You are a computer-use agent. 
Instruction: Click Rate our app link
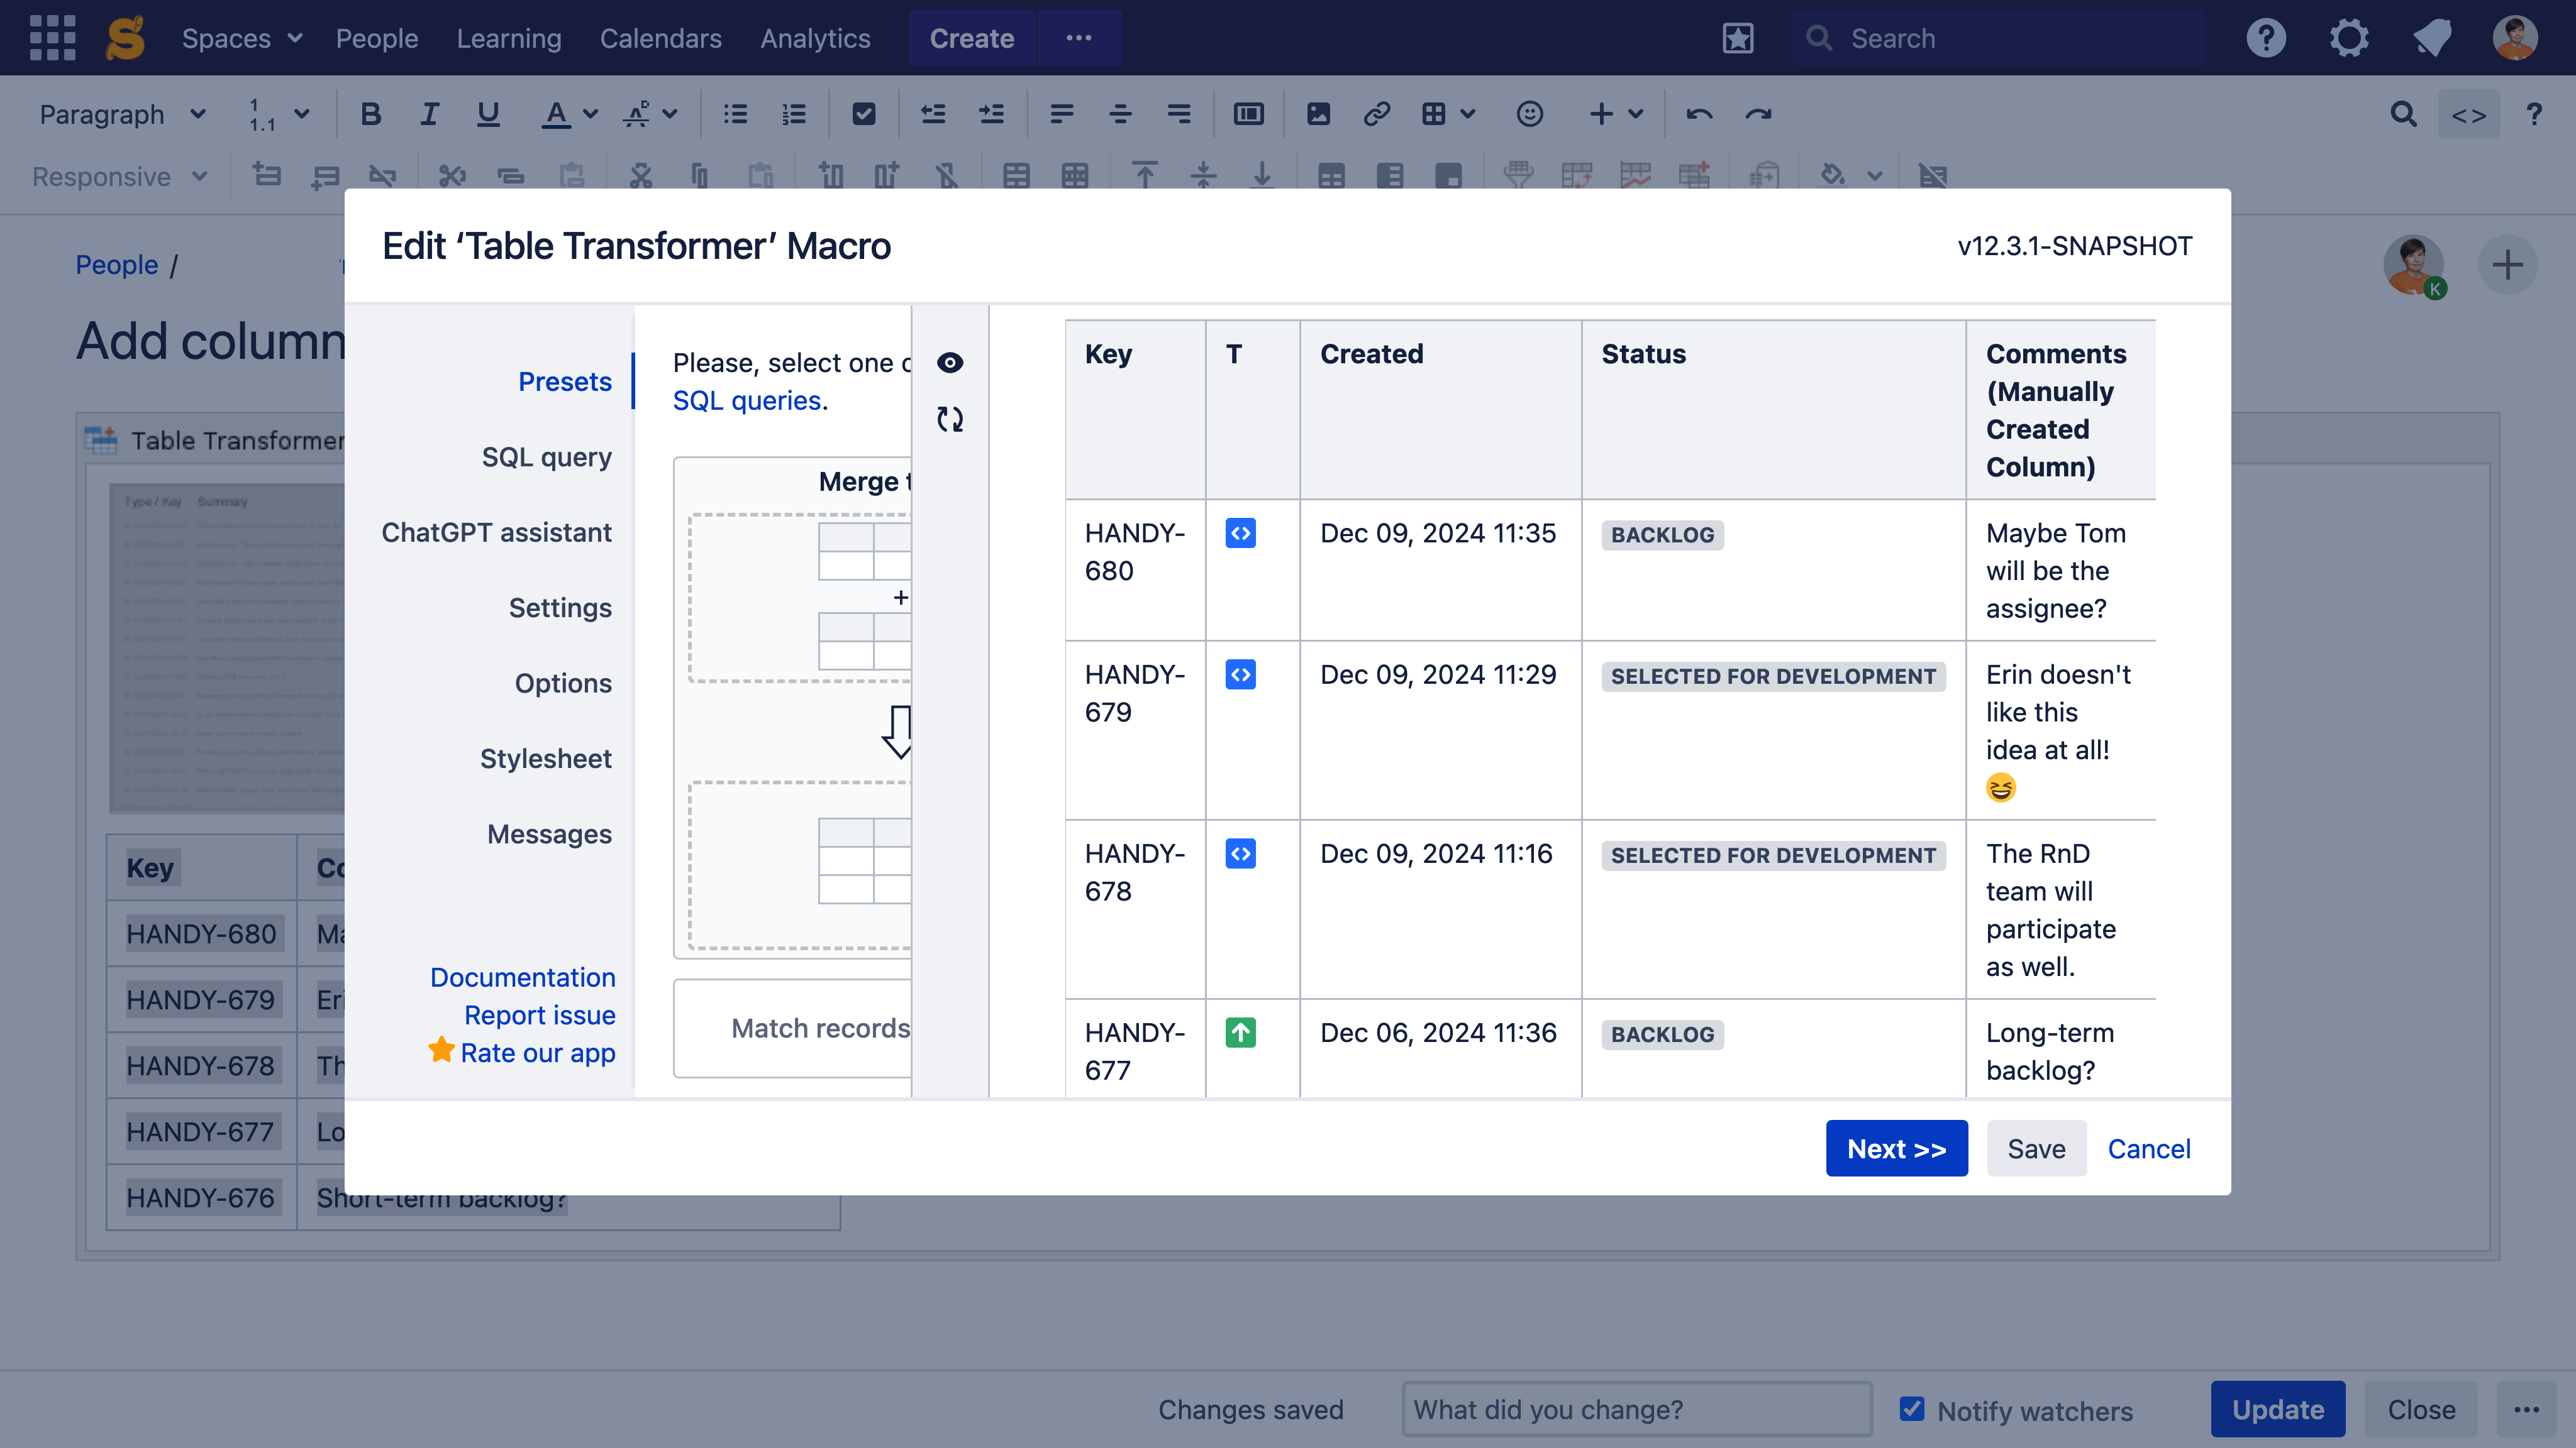coord(538,1053)
